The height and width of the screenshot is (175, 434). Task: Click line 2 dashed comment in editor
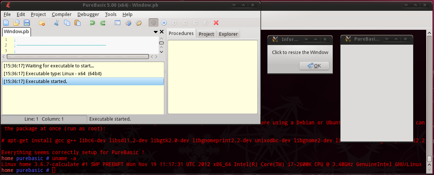(x=60, y=45)
